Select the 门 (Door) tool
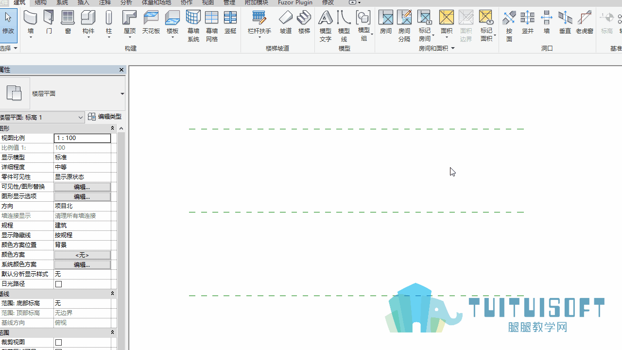 49,23
